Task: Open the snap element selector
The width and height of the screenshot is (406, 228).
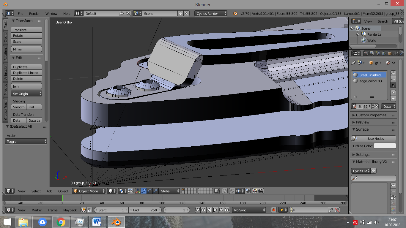Action: click(240, 191)
